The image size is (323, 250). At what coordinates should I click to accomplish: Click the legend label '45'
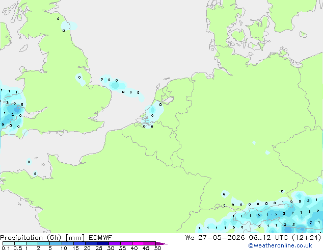[x=146, y=248]
